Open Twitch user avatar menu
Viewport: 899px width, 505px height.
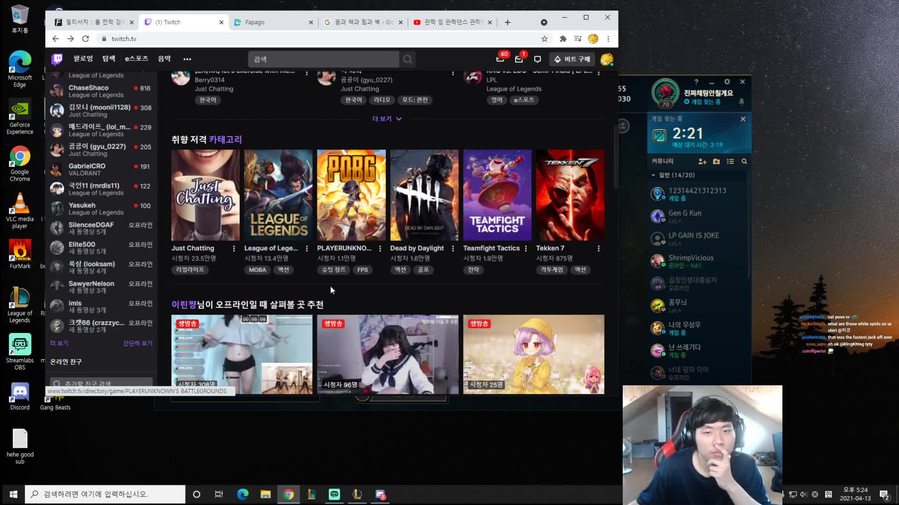click(607, 59)
